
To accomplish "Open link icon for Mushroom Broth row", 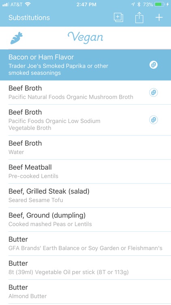I will [x=153, y=92].
